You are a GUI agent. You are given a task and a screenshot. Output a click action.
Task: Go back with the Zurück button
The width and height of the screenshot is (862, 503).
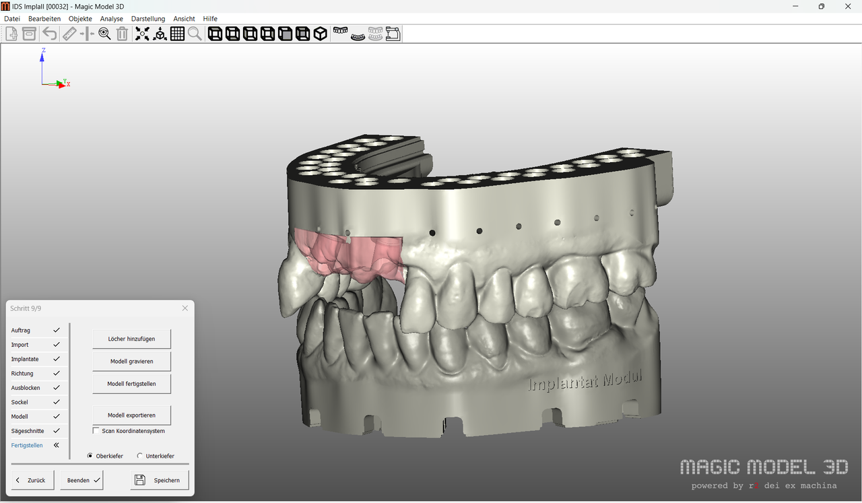[32, 480]
